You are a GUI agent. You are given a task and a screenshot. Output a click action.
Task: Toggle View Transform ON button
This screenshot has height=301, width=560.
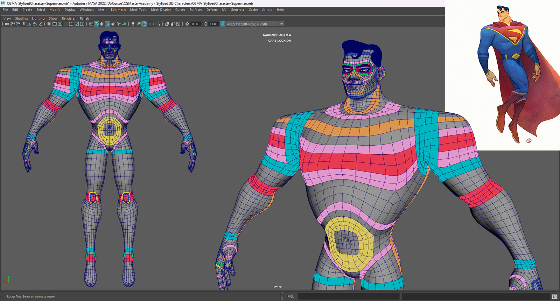(x=223, y=24)
